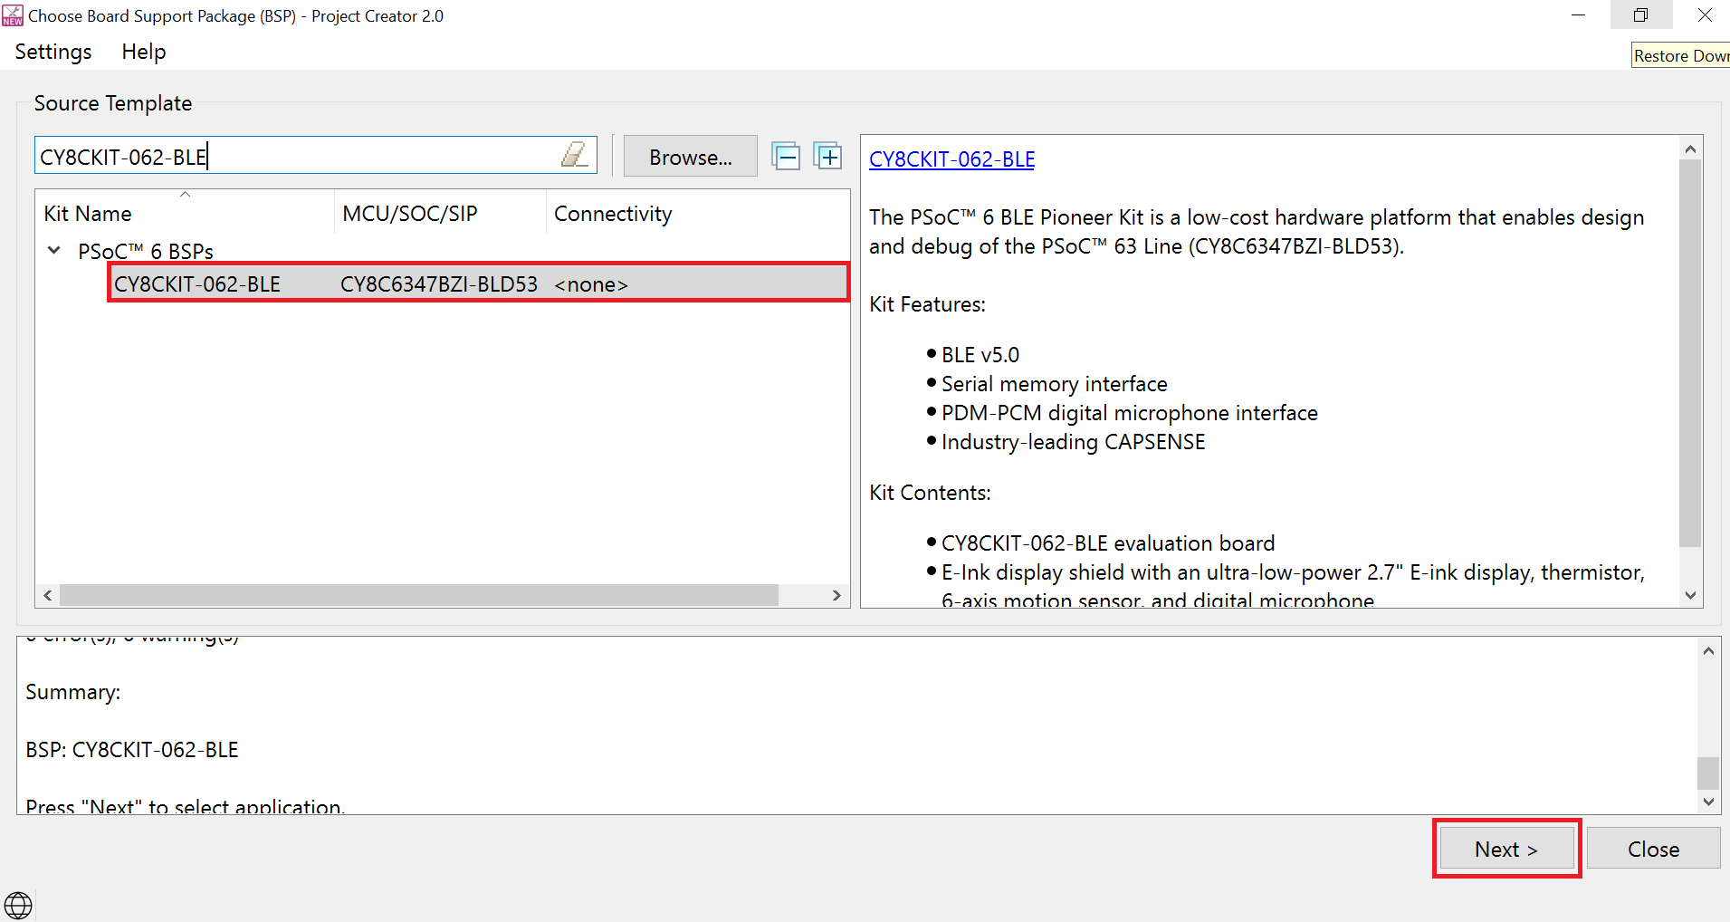Click Next > to select application
This screenshot has height=922, width=1730.
click(1506, 849)
